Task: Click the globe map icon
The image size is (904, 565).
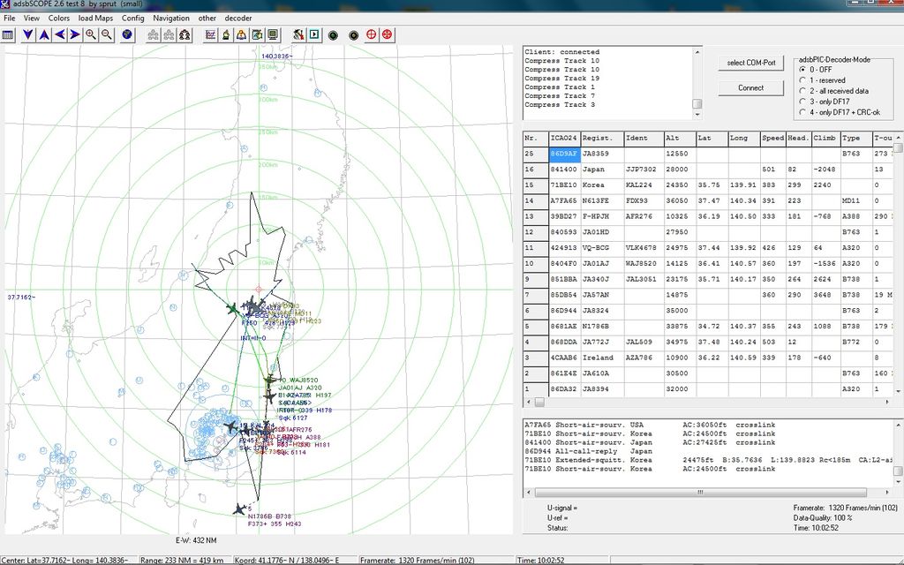Action: 127,34
